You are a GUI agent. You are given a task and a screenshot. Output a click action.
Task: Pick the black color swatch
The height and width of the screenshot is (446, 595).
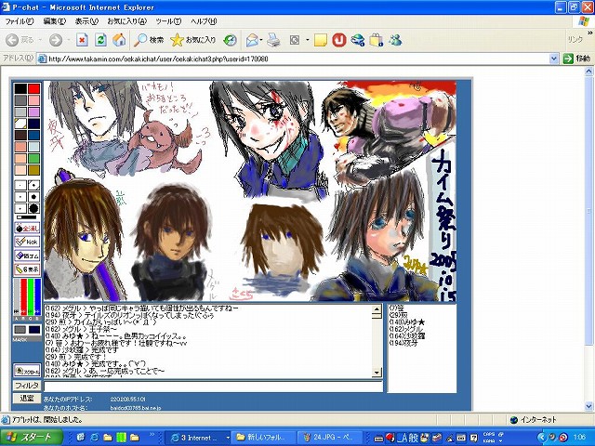point(20,89)
